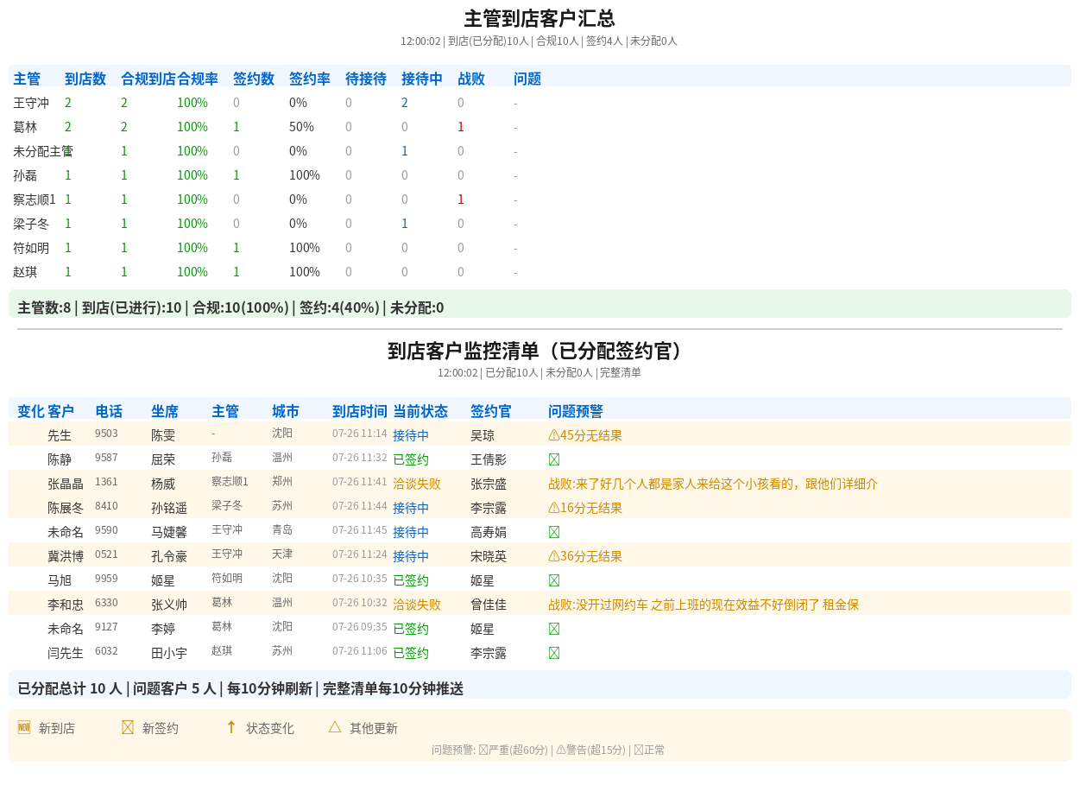
Task: Click the 待接待 column header
Action: coord(366,79)
